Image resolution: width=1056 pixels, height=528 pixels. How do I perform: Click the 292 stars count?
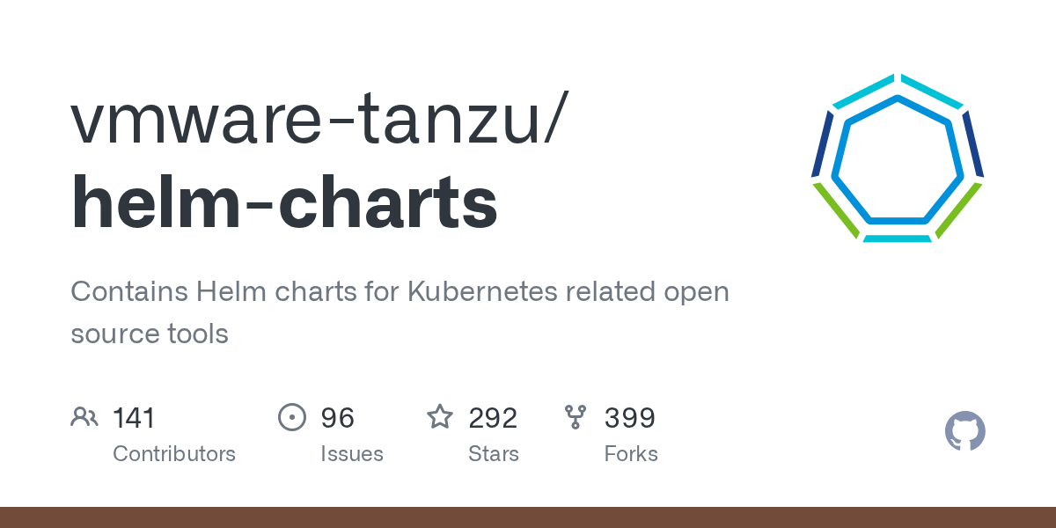493,417
